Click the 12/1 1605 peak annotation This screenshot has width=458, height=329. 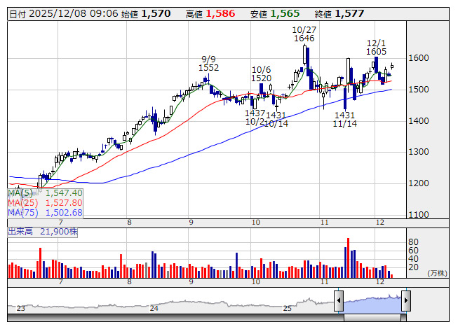click(x=376, y=48)
